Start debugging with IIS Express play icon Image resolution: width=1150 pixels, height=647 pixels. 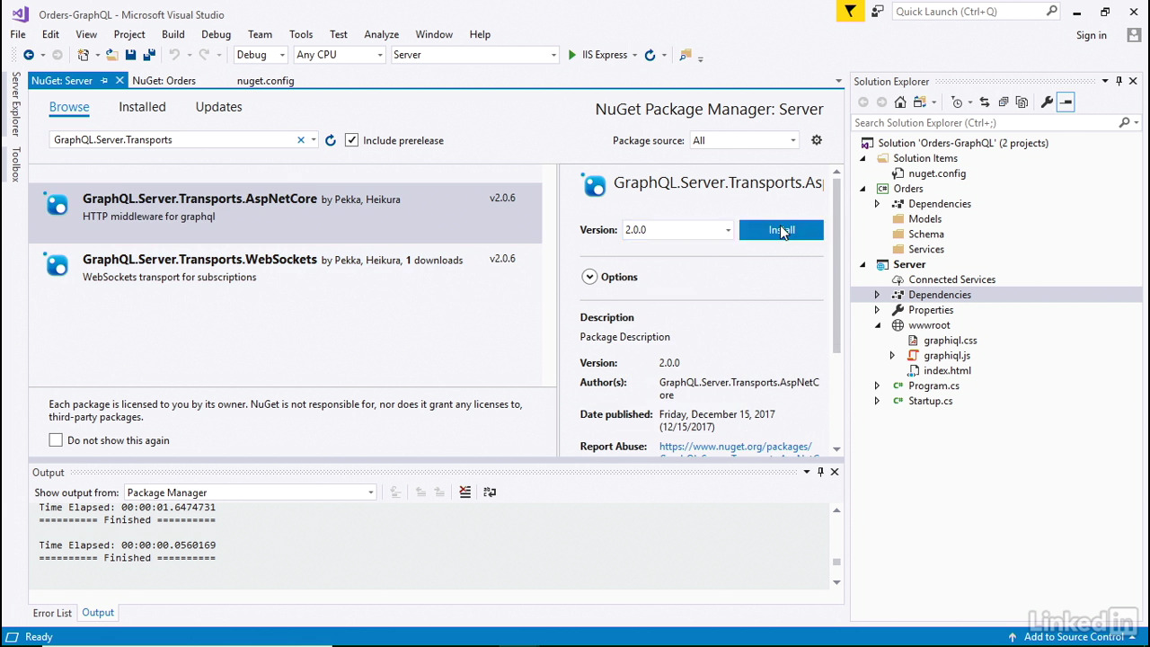click(572, 55)
